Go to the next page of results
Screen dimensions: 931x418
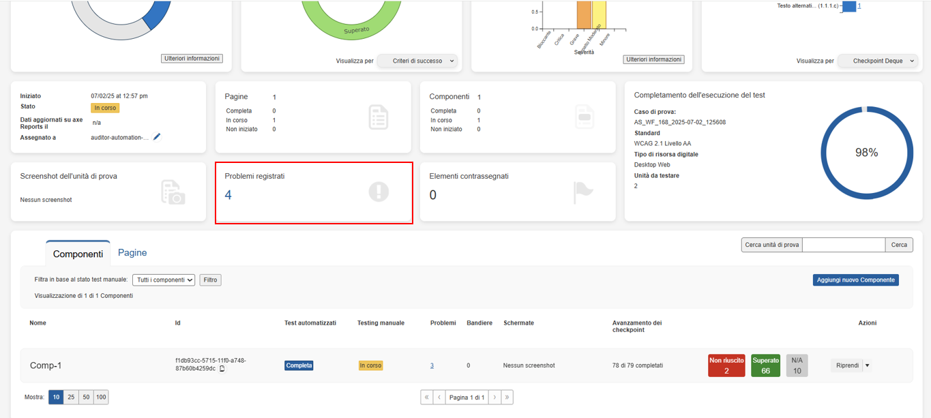click(495, 397)
